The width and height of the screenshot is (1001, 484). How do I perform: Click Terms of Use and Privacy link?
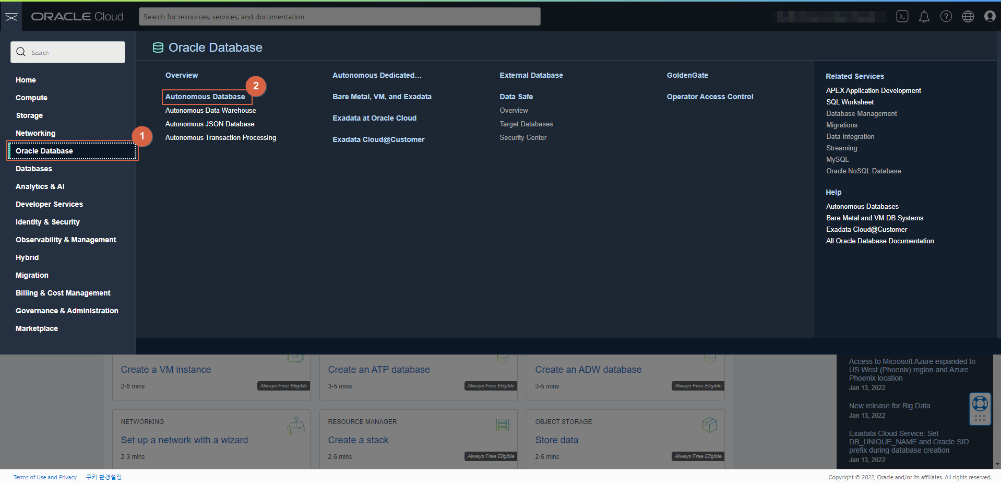[x=45, y=477]
